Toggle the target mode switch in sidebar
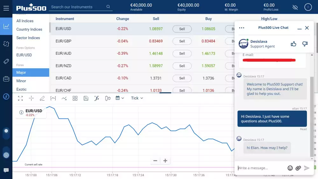Viewport: 318px width, 179px height. click(6, 152)
